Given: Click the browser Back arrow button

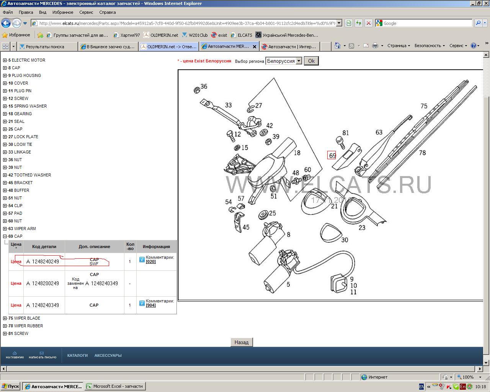Looking at the screenshot, I should tap(6, 23).
